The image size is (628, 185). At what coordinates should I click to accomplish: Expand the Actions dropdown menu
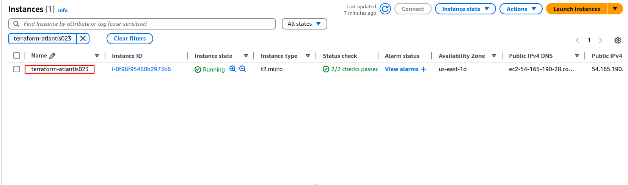pyautogui.click(x=521, y=9)
